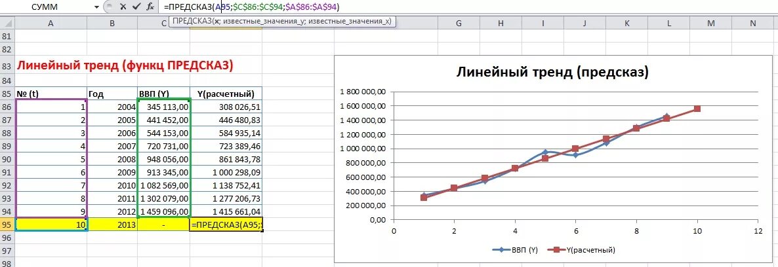The image size is (778, 267).
Task: Select cell with year 2004
Action: click(112, 107)
